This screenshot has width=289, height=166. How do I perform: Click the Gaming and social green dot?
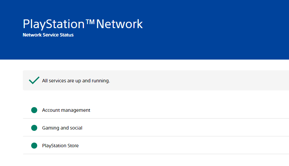[x=34, y=128]
